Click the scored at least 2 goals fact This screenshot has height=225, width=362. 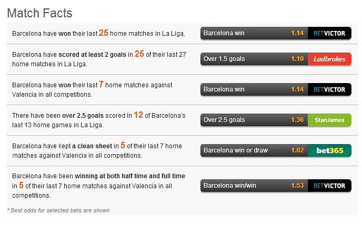point(99,59)
